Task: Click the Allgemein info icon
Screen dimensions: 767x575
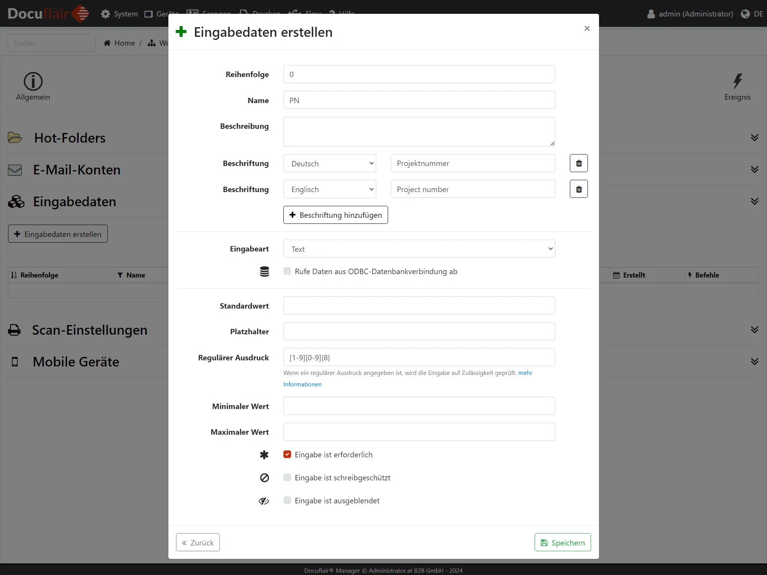Action: pyautogui.click(x=33, y=81)
